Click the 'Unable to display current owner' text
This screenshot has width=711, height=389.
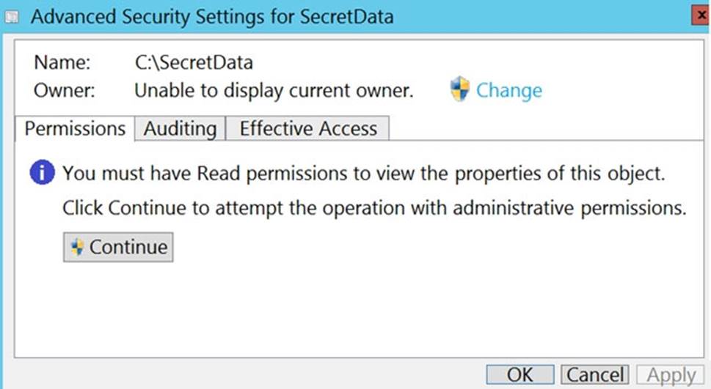pos(274,91)
